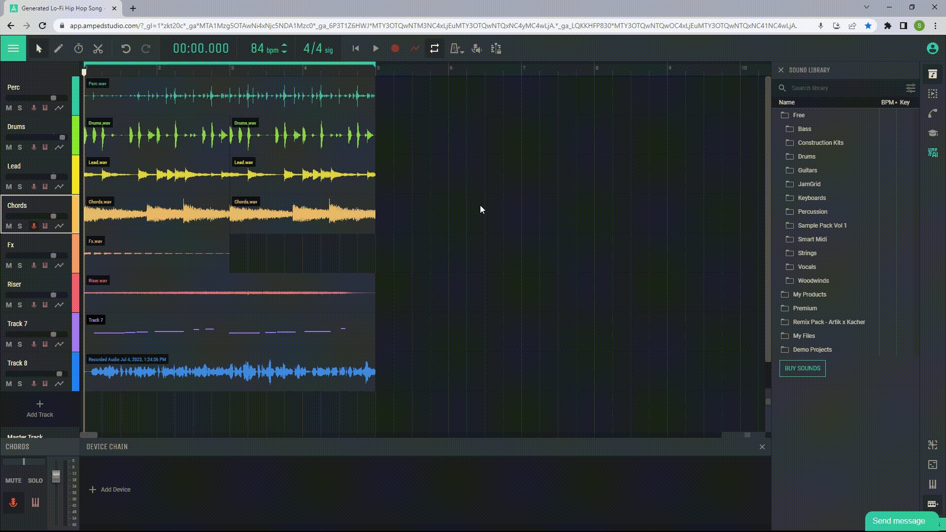946x532 pixels.
Task: Click the Record button to start recording
Action: click(395, 48)
